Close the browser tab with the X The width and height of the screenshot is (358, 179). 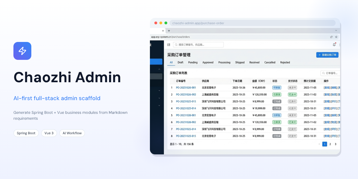coord(163,31)
